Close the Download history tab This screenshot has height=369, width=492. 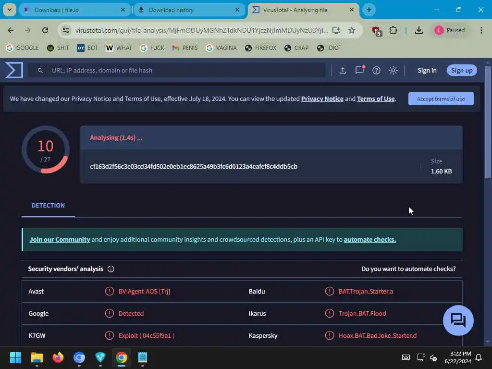237,10
